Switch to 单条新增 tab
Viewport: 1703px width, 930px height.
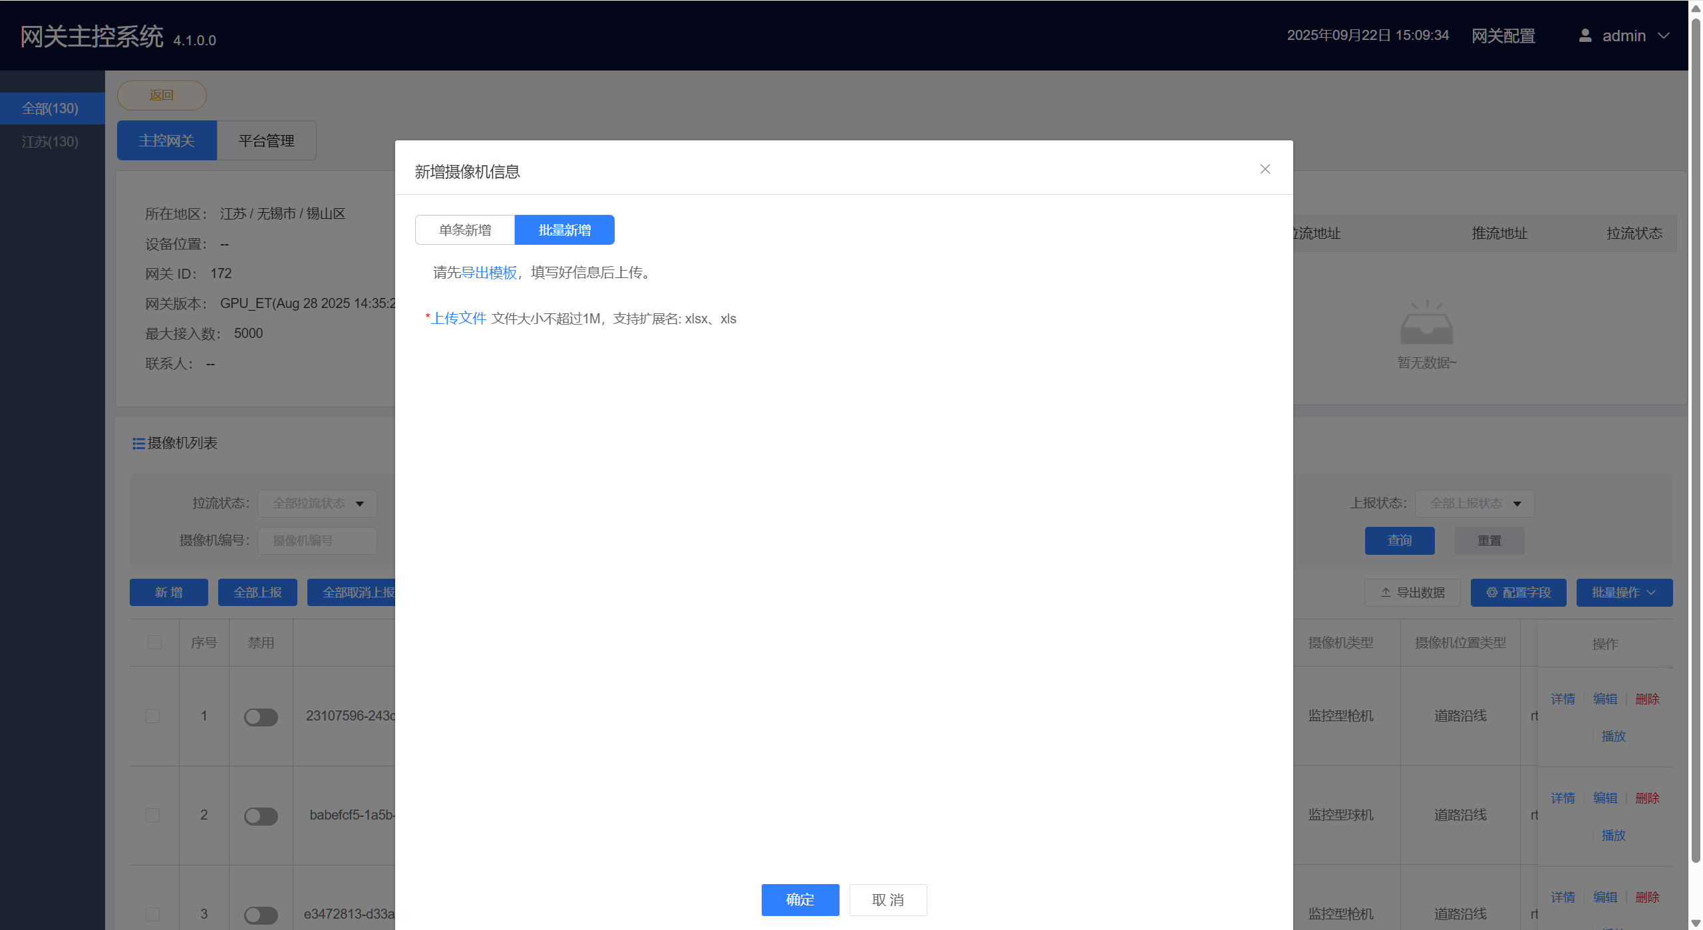point(465,230)
